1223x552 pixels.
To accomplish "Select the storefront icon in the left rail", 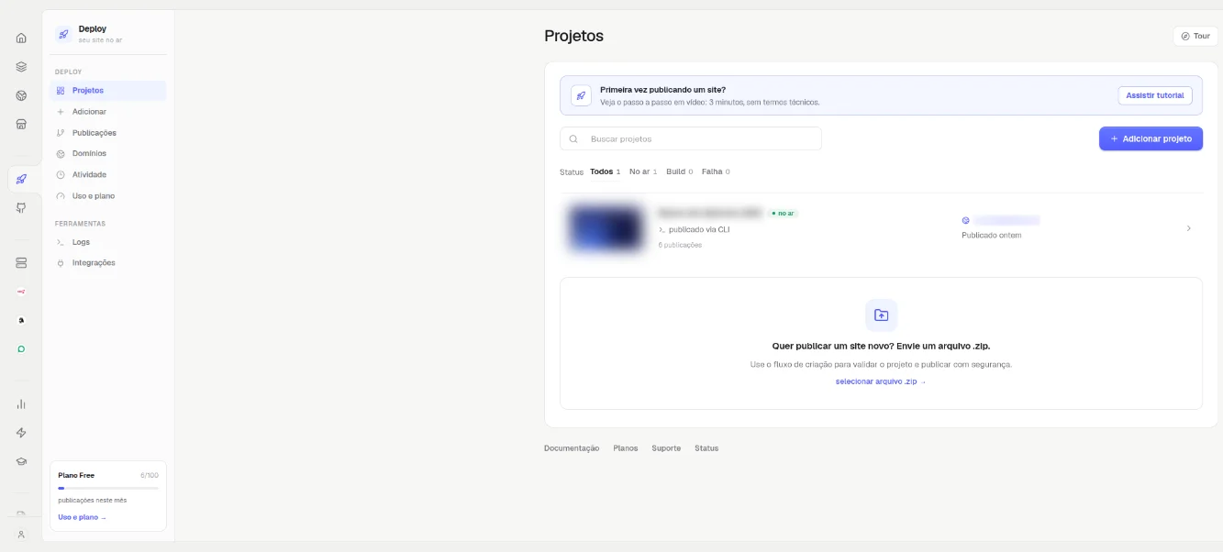I will pyautogui.click(x=21, y=124).
